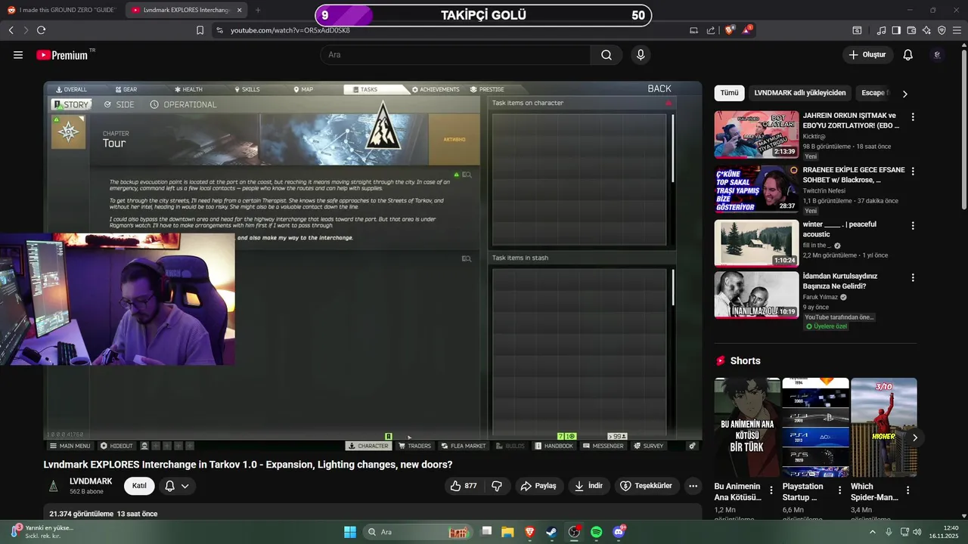Like the video with 877 likes

464,486
